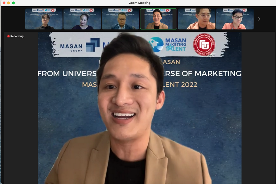
Task: Select the woman participant's video thumbnail
Action: (x=82, y=19)
